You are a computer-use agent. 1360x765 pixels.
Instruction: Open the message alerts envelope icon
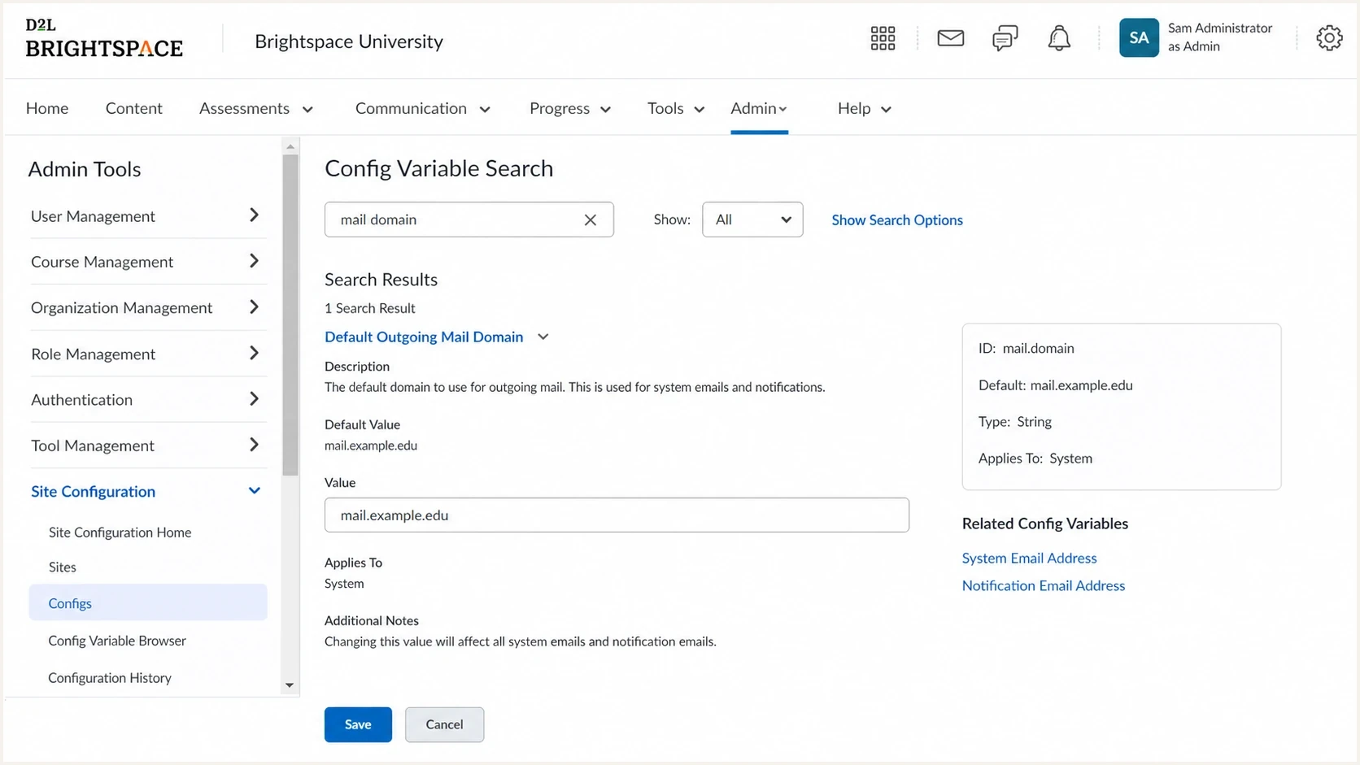tap(950, 38)
